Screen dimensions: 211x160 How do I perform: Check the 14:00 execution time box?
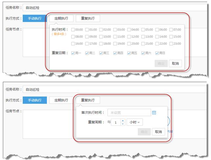(157, 37)
